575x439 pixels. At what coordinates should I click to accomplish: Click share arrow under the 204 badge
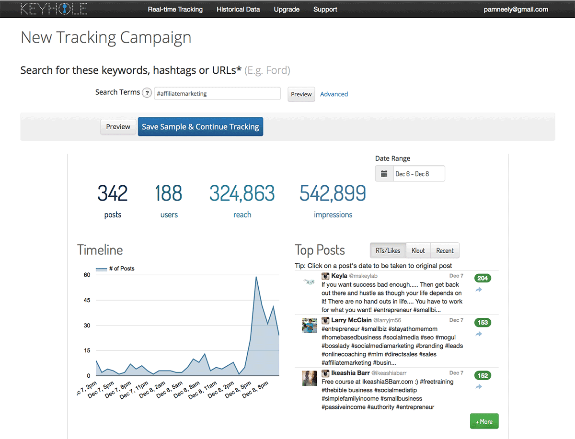[479, 290]
